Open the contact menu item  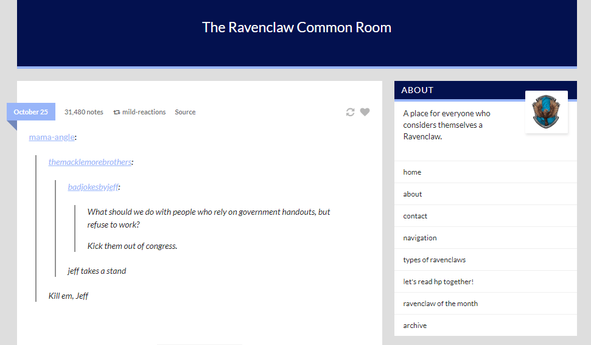point(486,216)
